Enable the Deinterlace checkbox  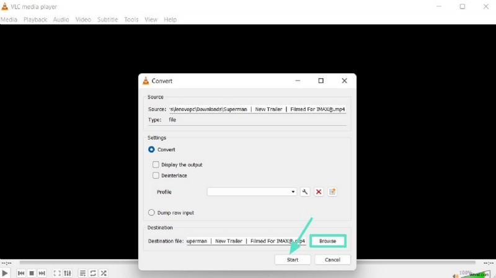tap(156, 176)
